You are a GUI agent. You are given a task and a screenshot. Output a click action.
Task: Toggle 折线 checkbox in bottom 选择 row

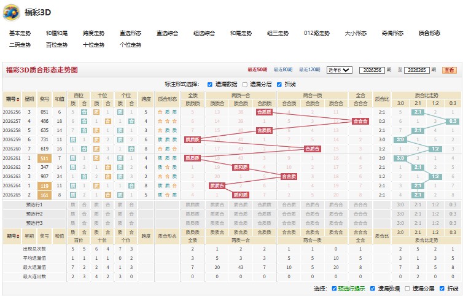point(442,289)
